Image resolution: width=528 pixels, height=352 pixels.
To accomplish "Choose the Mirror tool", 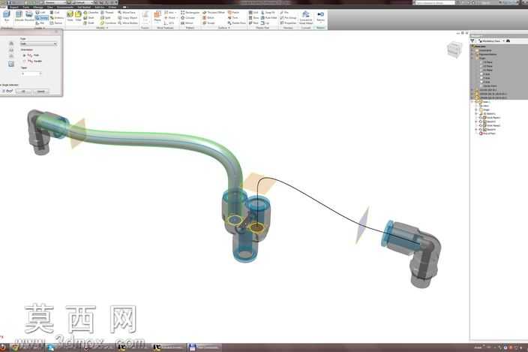I will pos(187,23).
